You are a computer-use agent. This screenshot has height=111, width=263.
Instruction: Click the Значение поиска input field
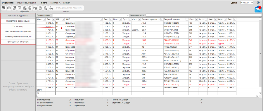point(203,15)
